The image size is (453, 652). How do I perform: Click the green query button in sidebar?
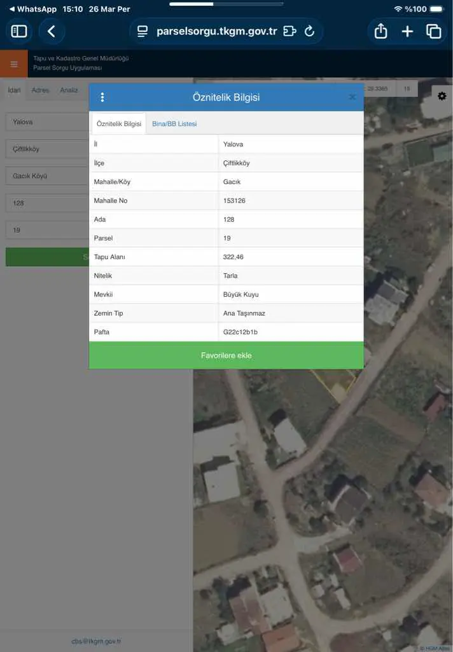47,257
